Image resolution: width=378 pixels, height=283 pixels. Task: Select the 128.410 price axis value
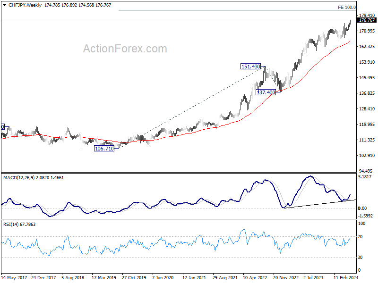pos(367,109)
